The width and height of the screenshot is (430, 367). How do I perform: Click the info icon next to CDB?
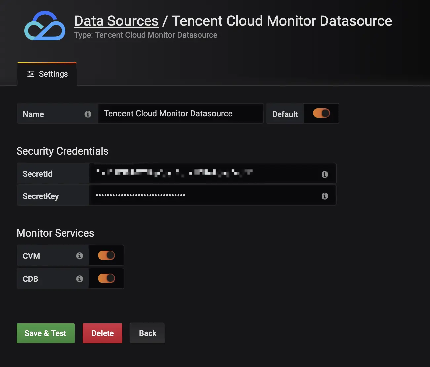pyautogui.click(x=79, y=279)
